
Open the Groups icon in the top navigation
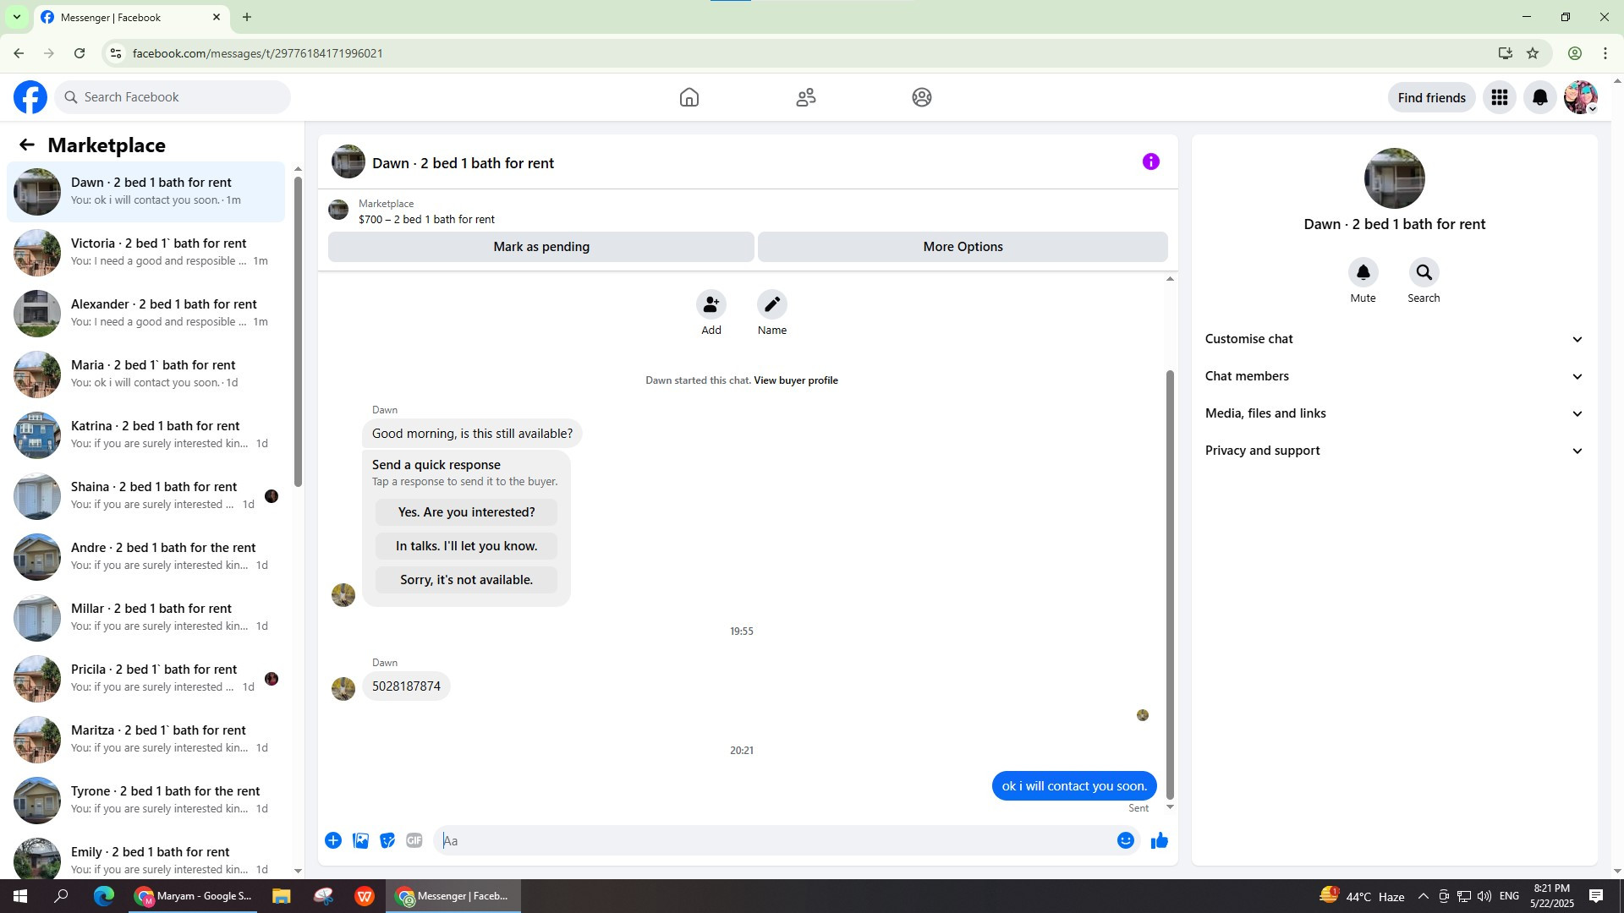(922, 97)
